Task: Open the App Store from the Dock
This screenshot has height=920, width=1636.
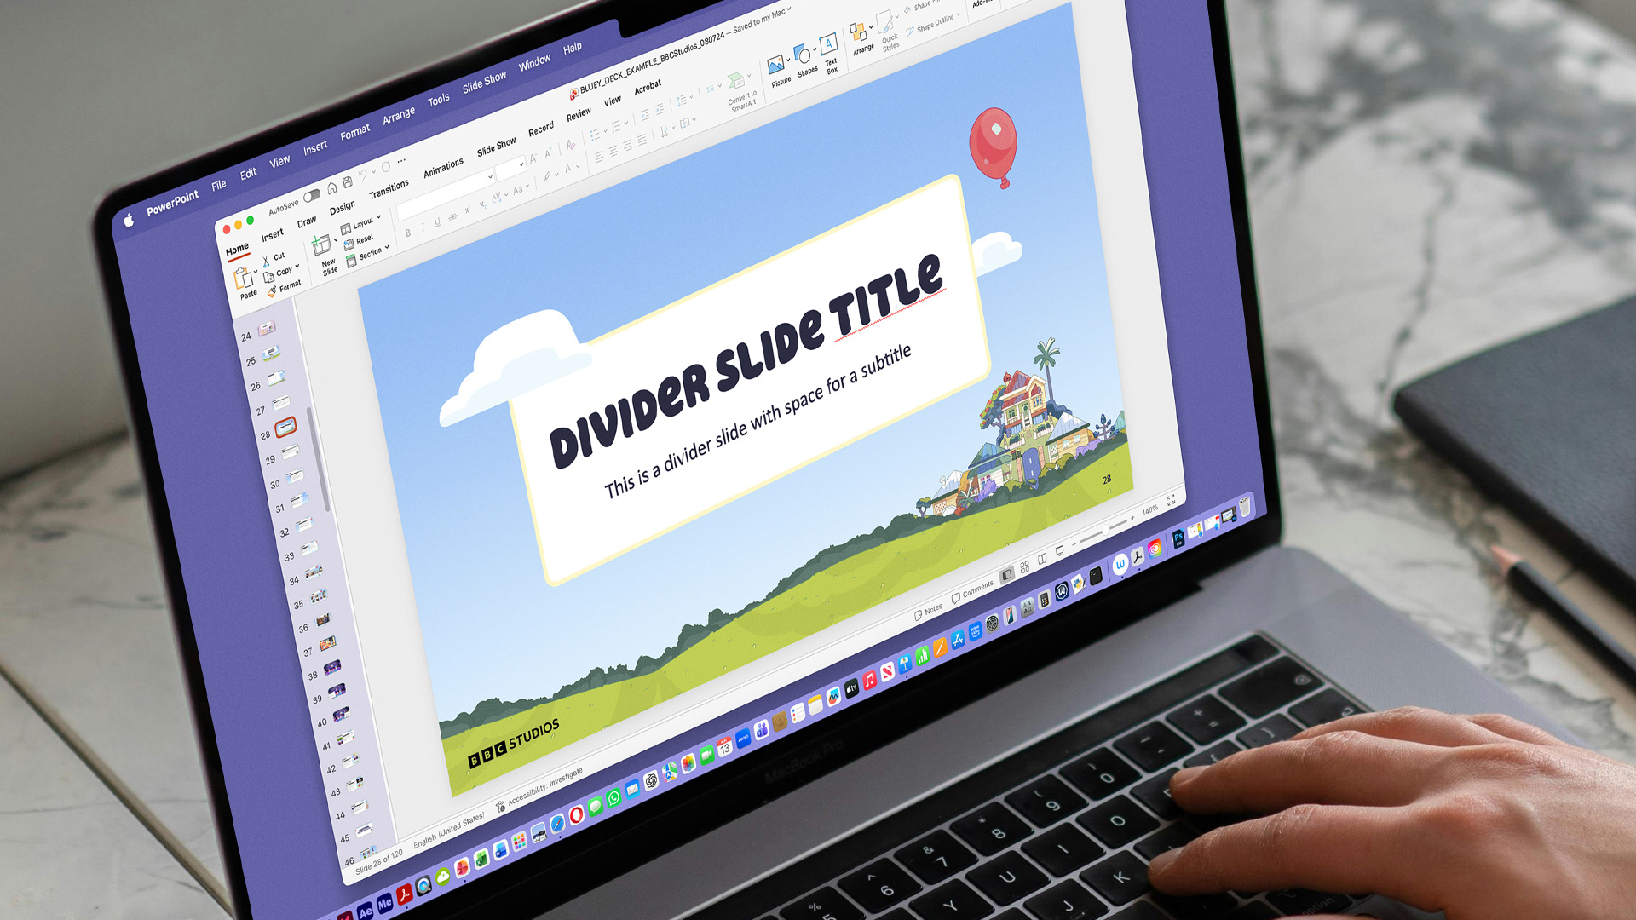Action: click(957, 639)
